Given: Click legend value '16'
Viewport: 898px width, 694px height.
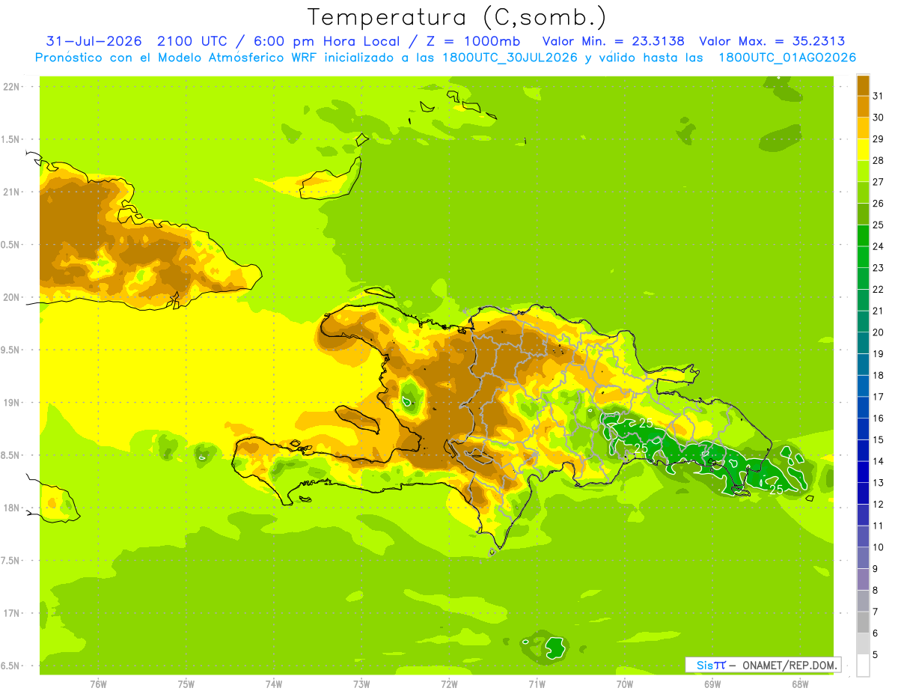Looking at the screenshot, I should [x=879, y=418].
